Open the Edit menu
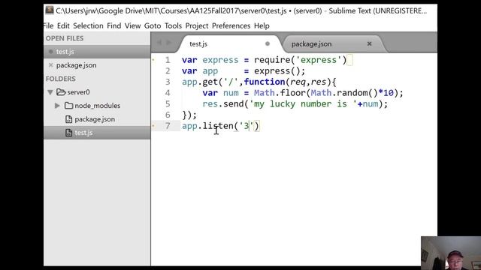This screenshot has width=481, height=270. point(63,25)
